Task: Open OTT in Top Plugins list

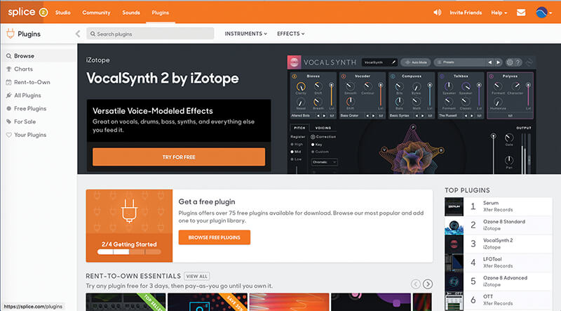Action: 498,300
